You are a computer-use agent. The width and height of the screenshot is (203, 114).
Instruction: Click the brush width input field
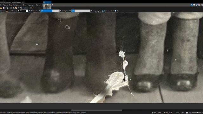point(23,11)
